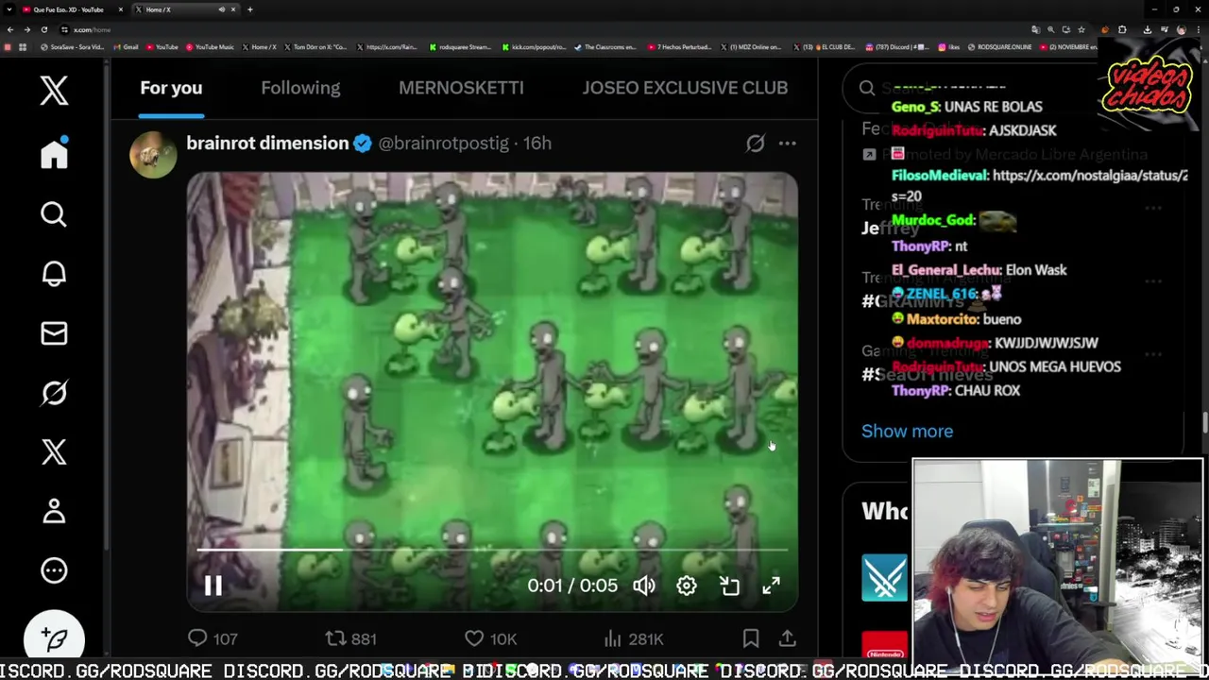This screenshot has height=680, width=1209.
Task: Pause the video playback
Action: pos(213,586)
